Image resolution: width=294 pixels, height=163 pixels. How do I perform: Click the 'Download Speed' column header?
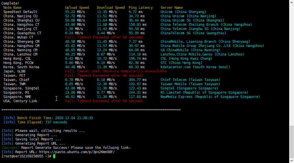pyautogui.click(x=111, y=8)
